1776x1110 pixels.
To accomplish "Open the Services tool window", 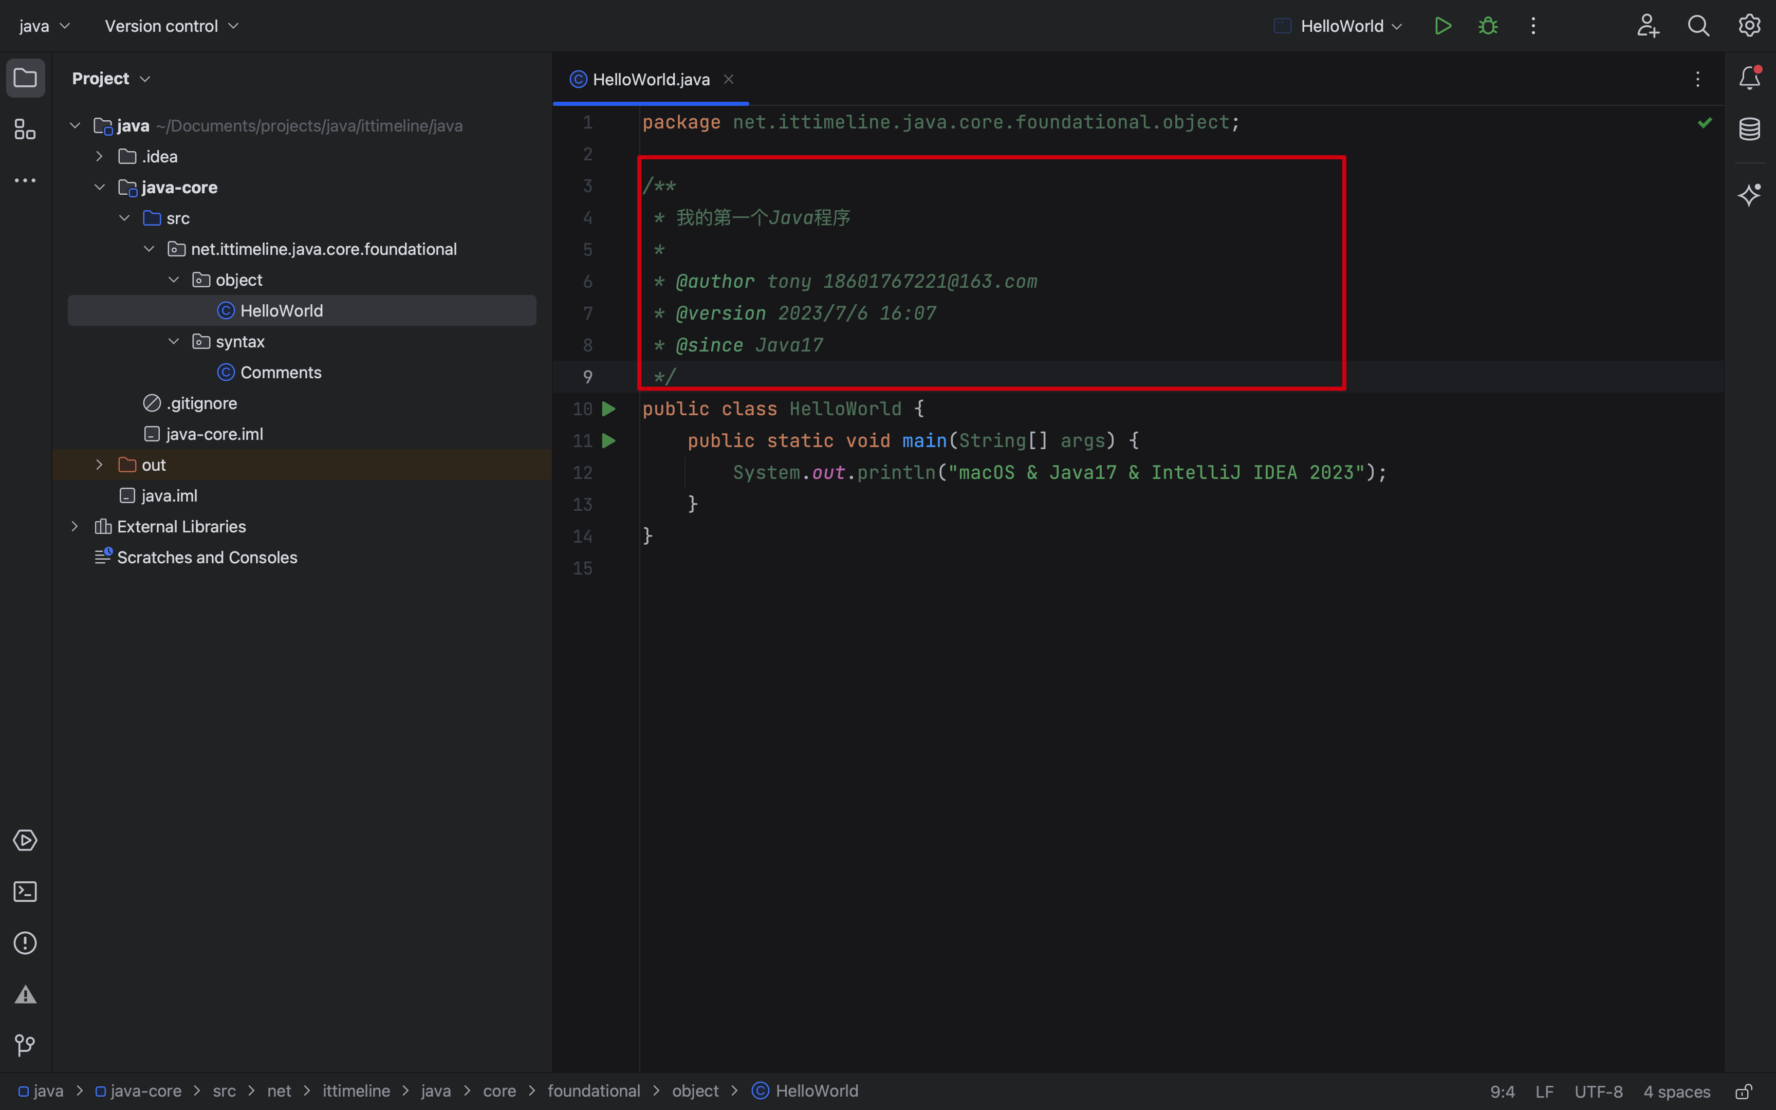I will click(x=26, y=840).
